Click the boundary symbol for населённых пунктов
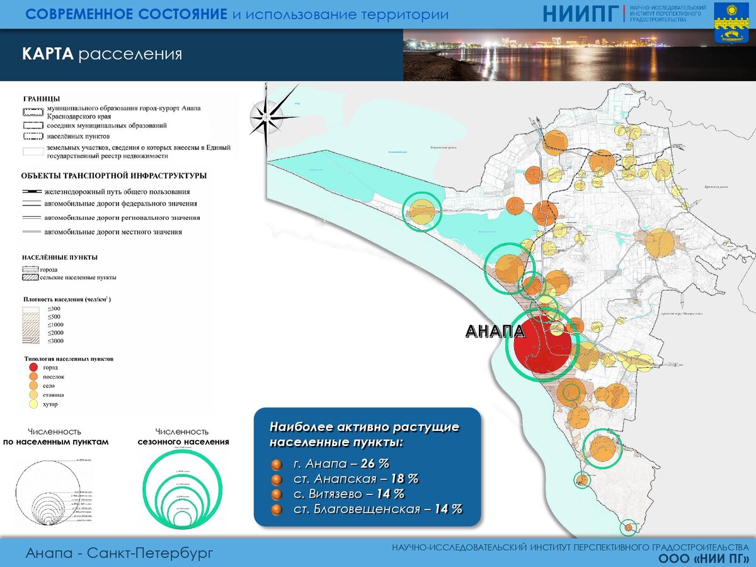This screenshot has height=567, width=756. (33, 136)
